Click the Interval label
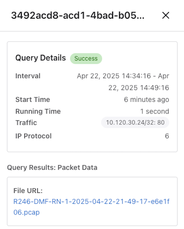184x229 pixels. 28,76
